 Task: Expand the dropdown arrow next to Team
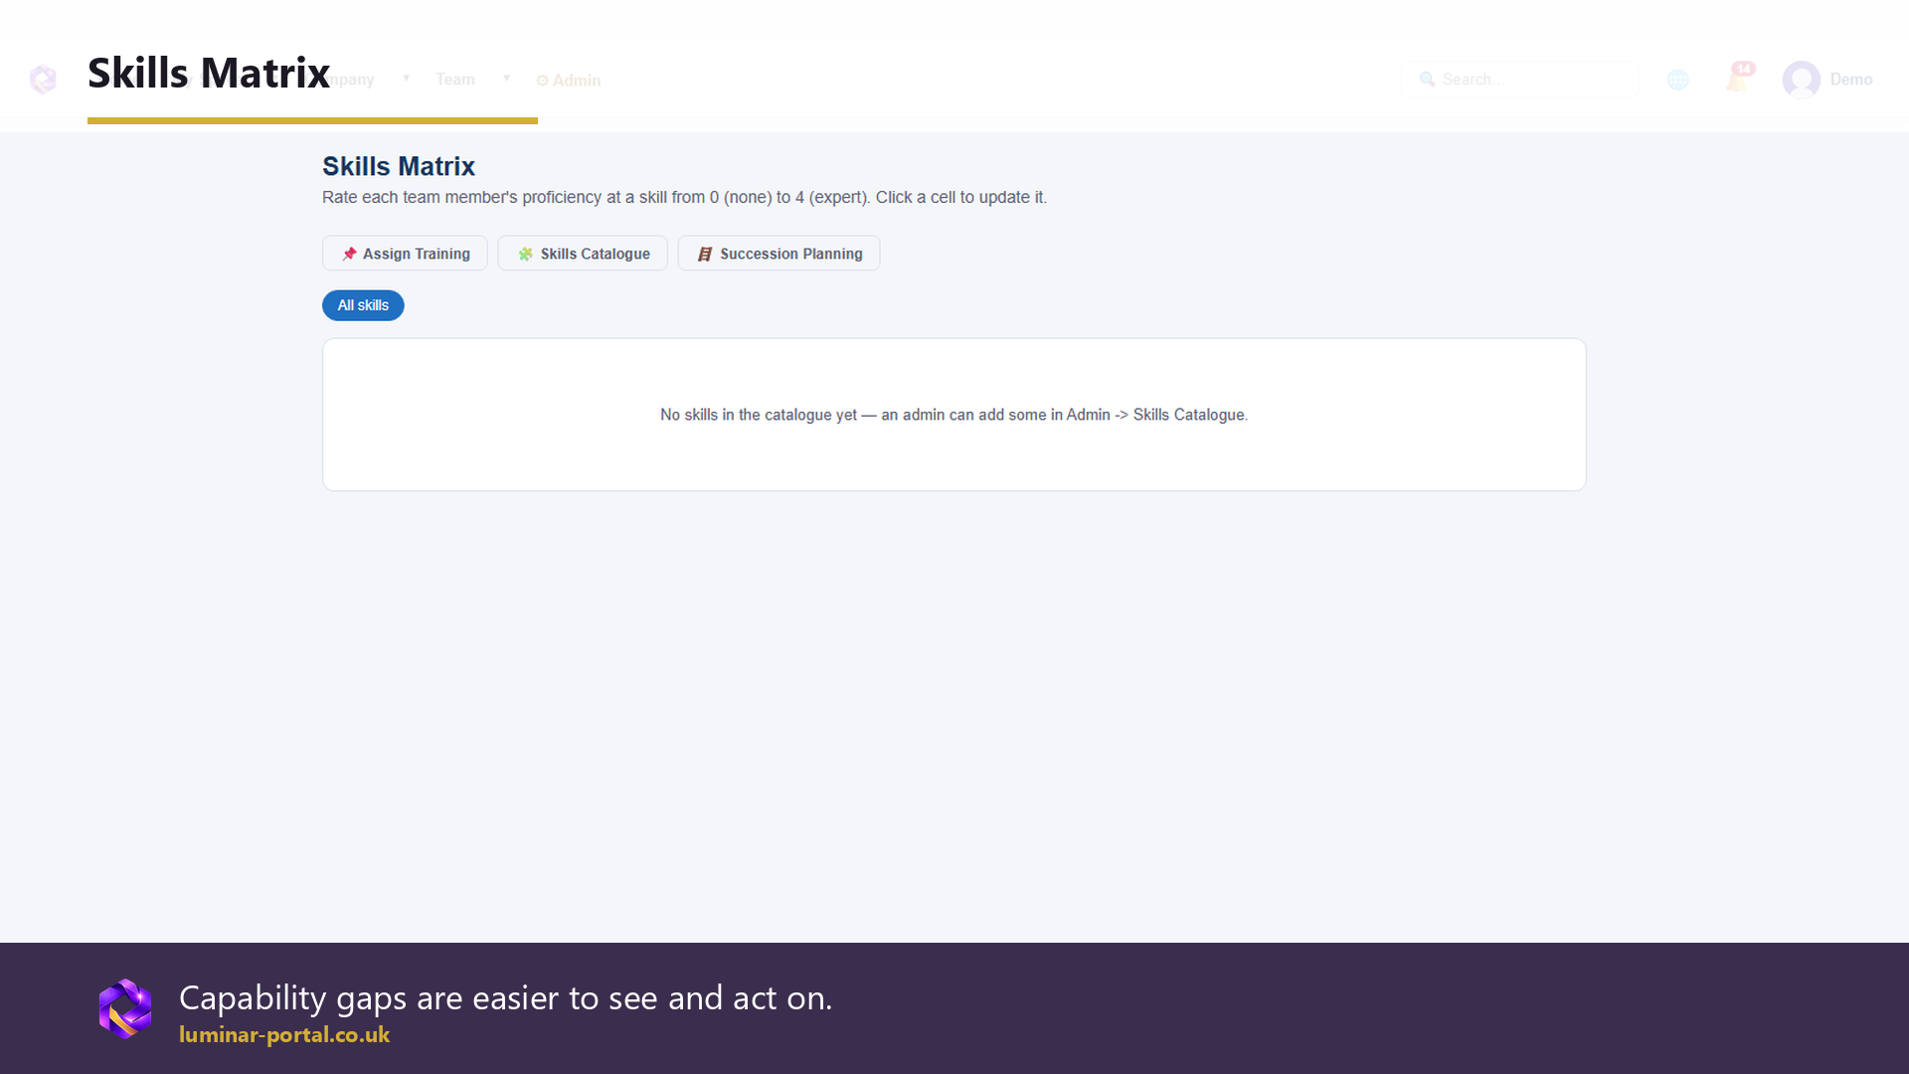(x=506, y=79)
